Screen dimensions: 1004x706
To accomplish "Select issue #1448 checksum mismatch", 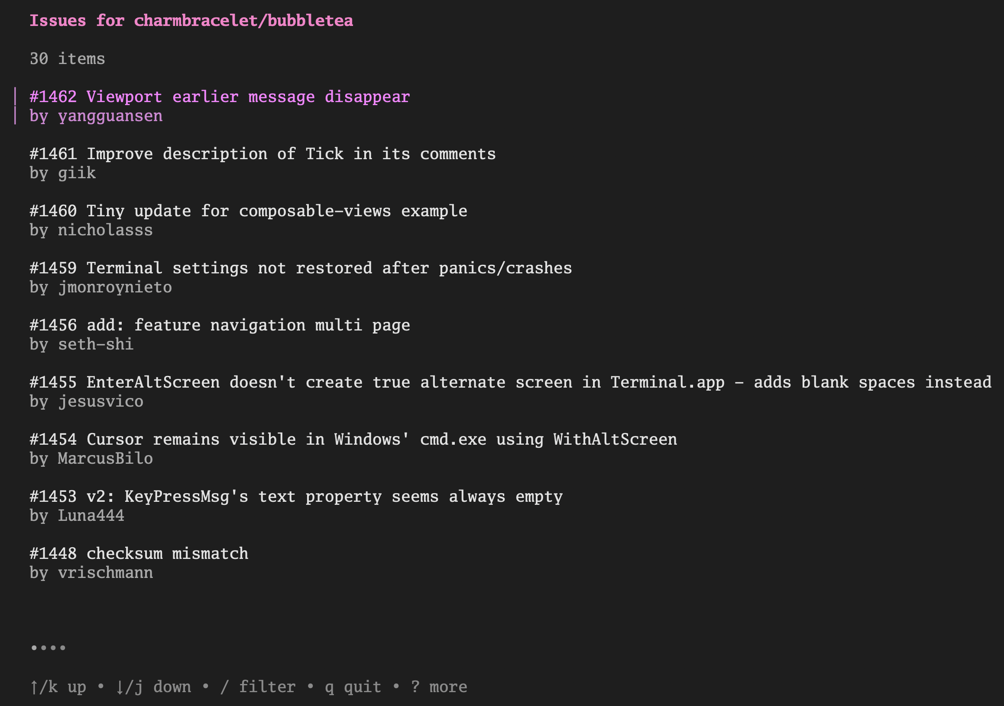I will pos(139,554).
